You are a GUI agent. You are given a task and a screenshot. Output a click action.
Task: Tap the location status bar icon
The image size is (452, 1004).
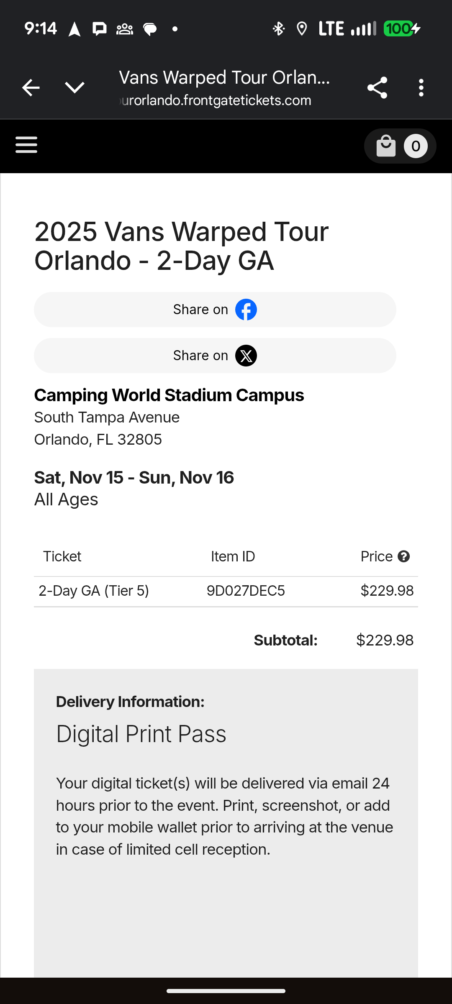pyautogui.click(x=302, y=29)
